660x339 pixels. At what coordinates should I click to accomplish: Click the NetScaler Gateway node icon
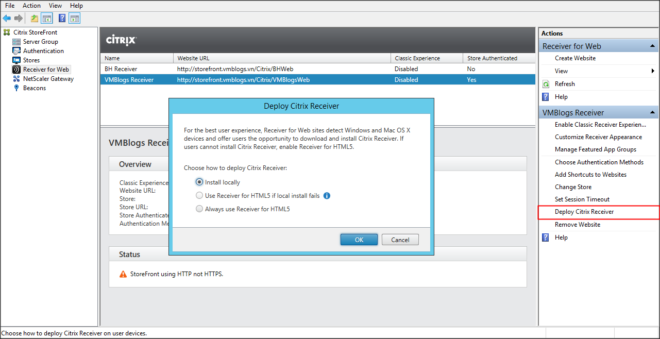[16, 79]
